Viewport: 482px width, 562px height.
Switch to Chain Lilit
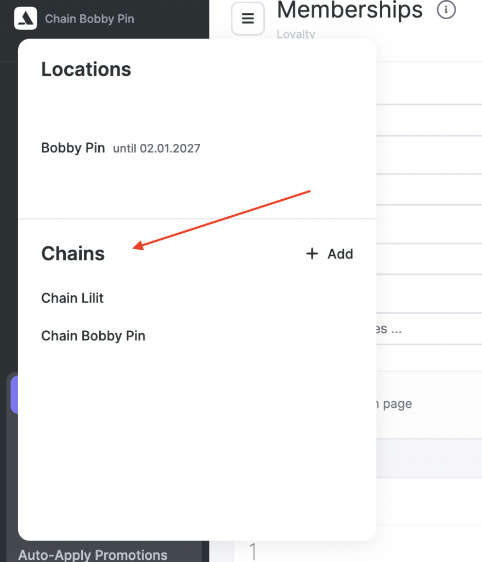point(72,298)
